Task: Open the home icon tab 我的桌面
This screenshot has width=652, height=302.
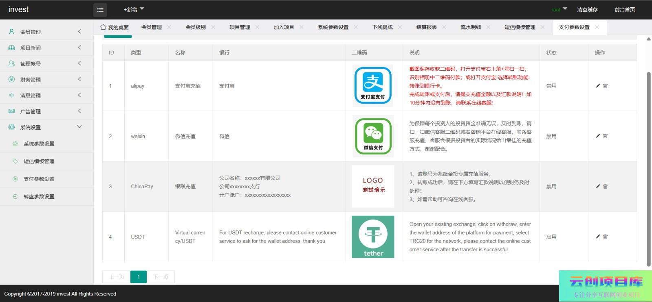Action: point(115,27)
